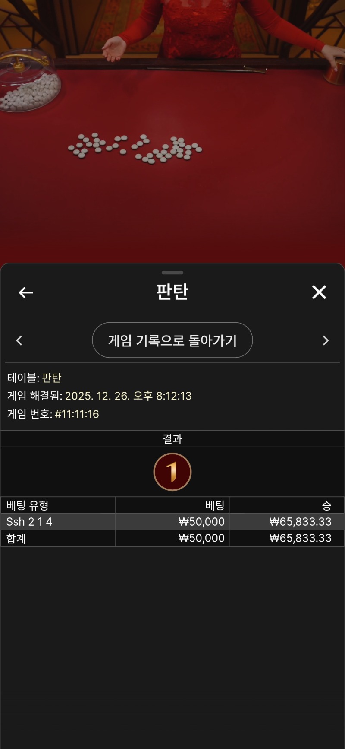Click the 판탄 panel title

pyautogui.click(x=172, y=292)
